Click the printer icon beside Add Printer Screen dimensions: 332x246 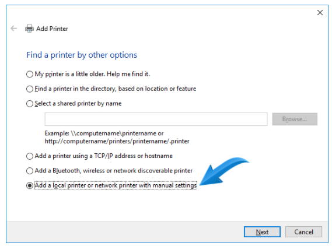[x=29, y=29]
